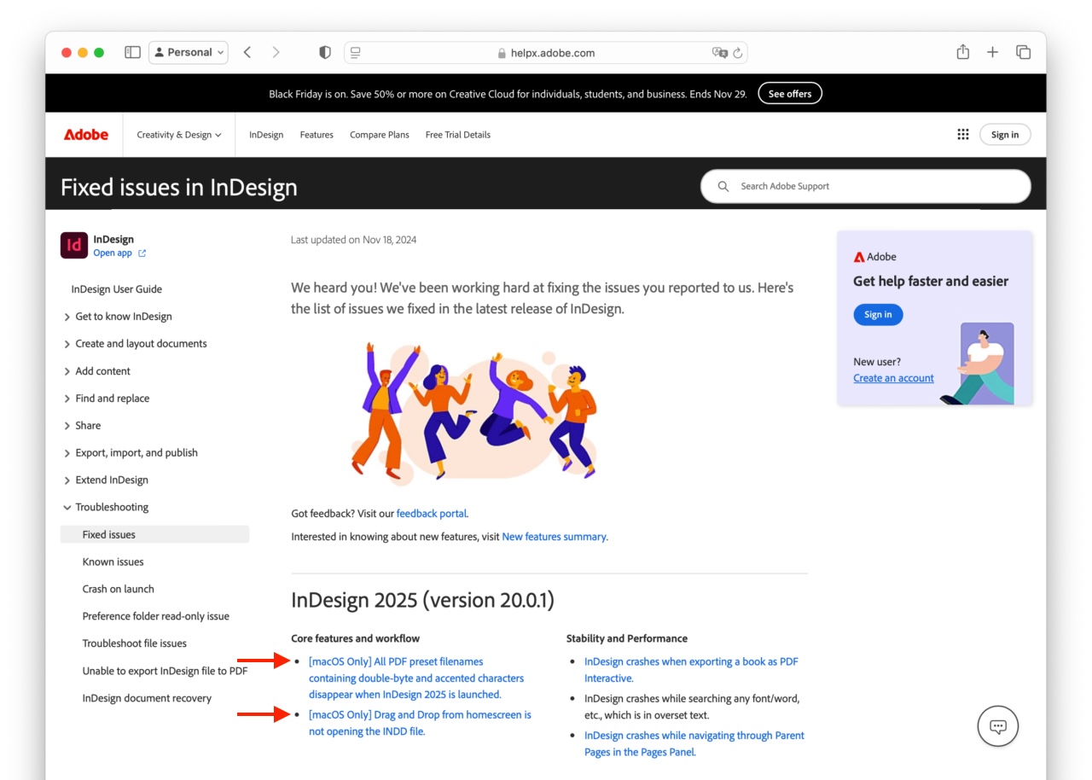1092x780 pixels.
Task: Open Preference folder read-only issue item
Action: click(x=156, y=616)
